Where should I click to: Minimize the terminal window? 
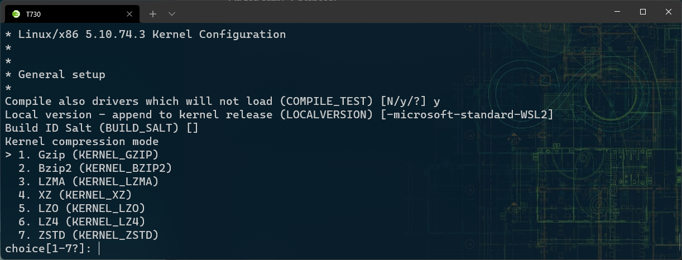click(x=617, y=12)
